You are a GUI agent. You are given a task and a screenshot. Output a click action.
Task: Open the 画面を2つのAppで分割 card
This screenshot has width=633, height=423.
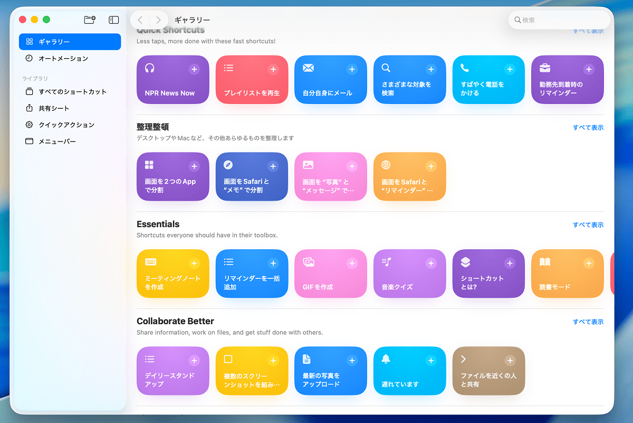[x=172, y=177]
